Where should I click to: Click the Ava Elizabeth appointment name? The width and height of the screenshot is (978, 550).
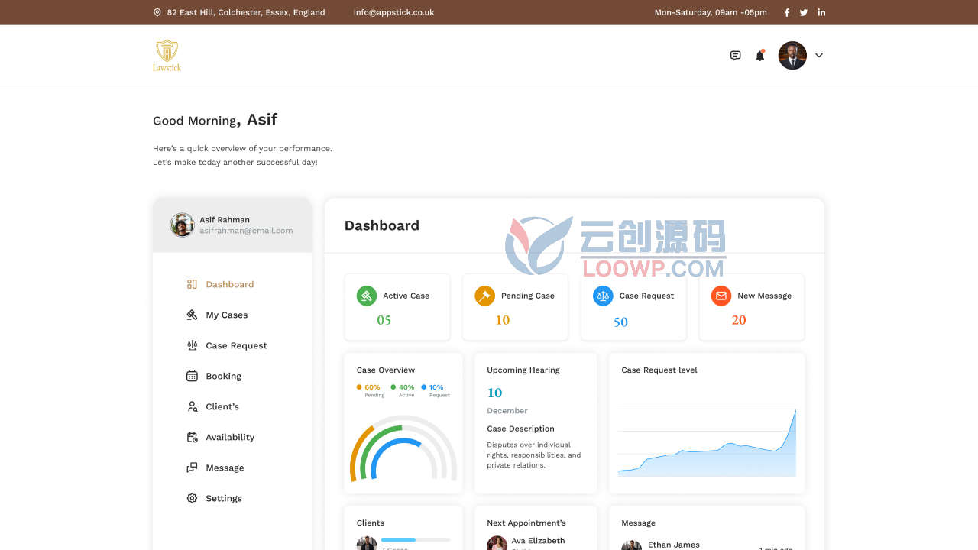point(538,541)
